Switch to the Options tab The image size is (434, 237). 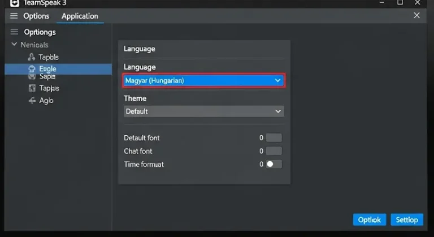click(36, 16)
